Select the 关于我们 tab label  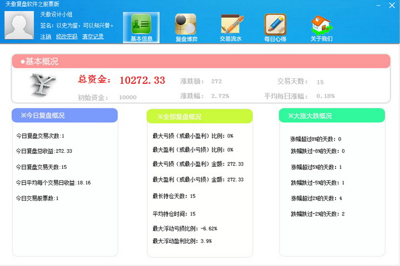click(322, 39)
